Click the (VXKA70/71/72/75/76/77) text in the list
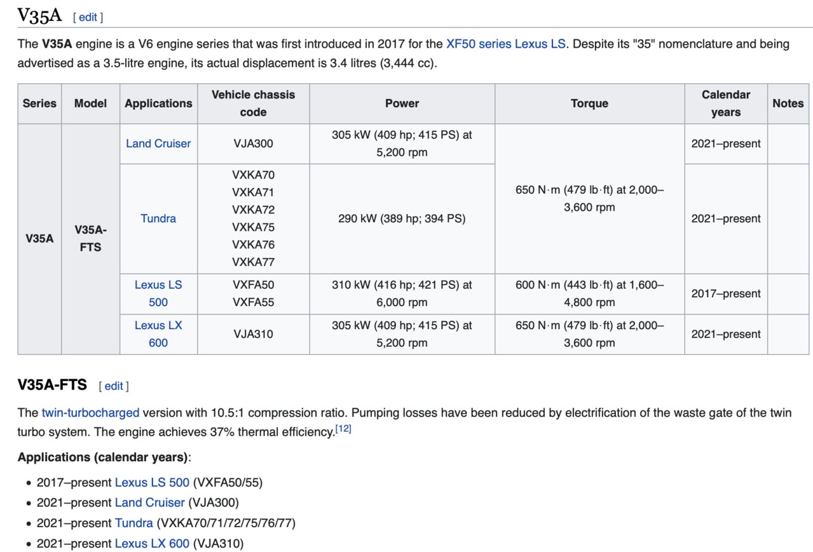This screenshot has height=552, width=813. coord(226,523)
